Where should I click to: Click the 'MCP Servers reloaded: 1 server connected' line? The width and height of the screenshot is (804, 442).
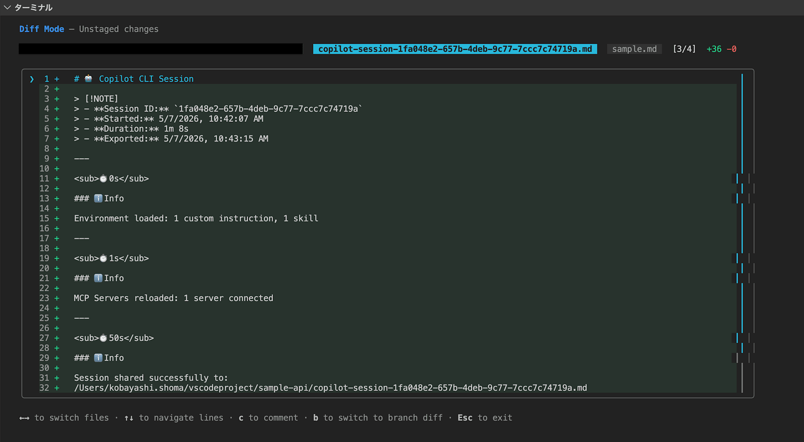tap(174, 298)
